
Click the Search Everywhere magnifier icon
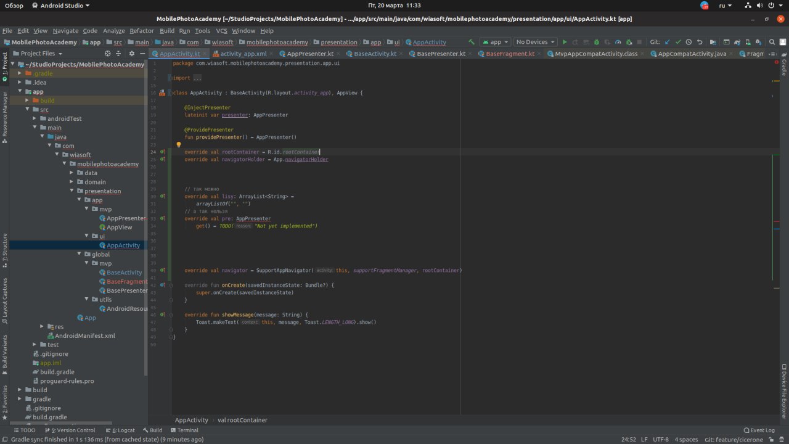point(772,42)
